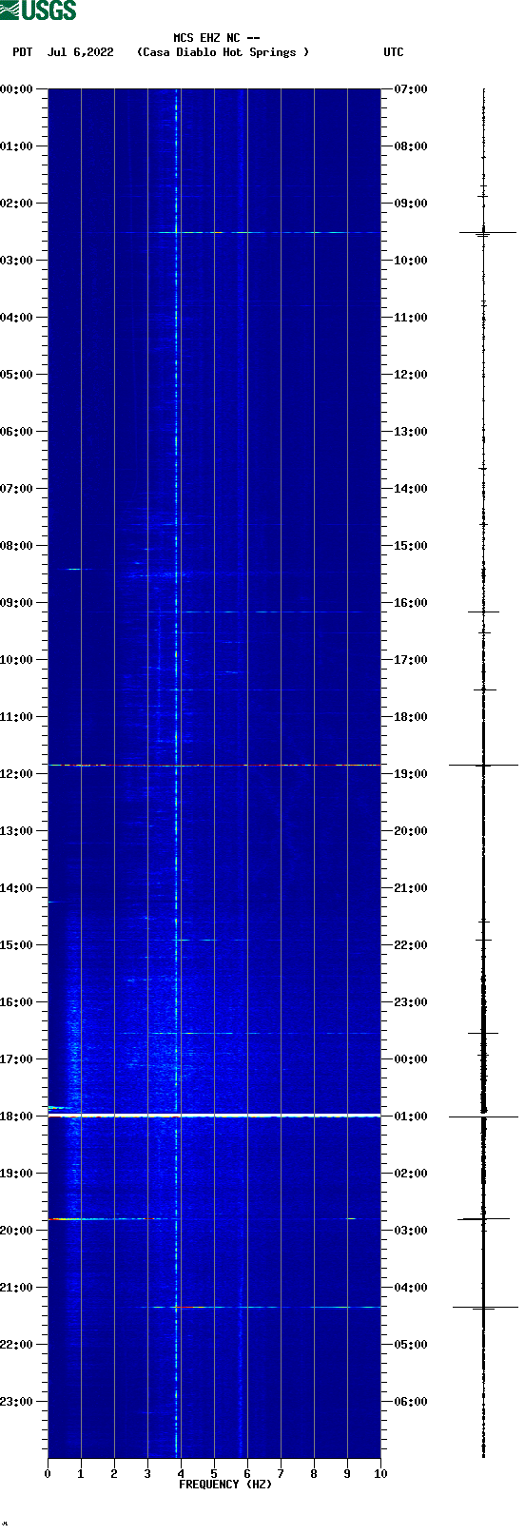Select the PDT timezone label
The height and width of the screenshot is (1534, 525).
(23, 52)
